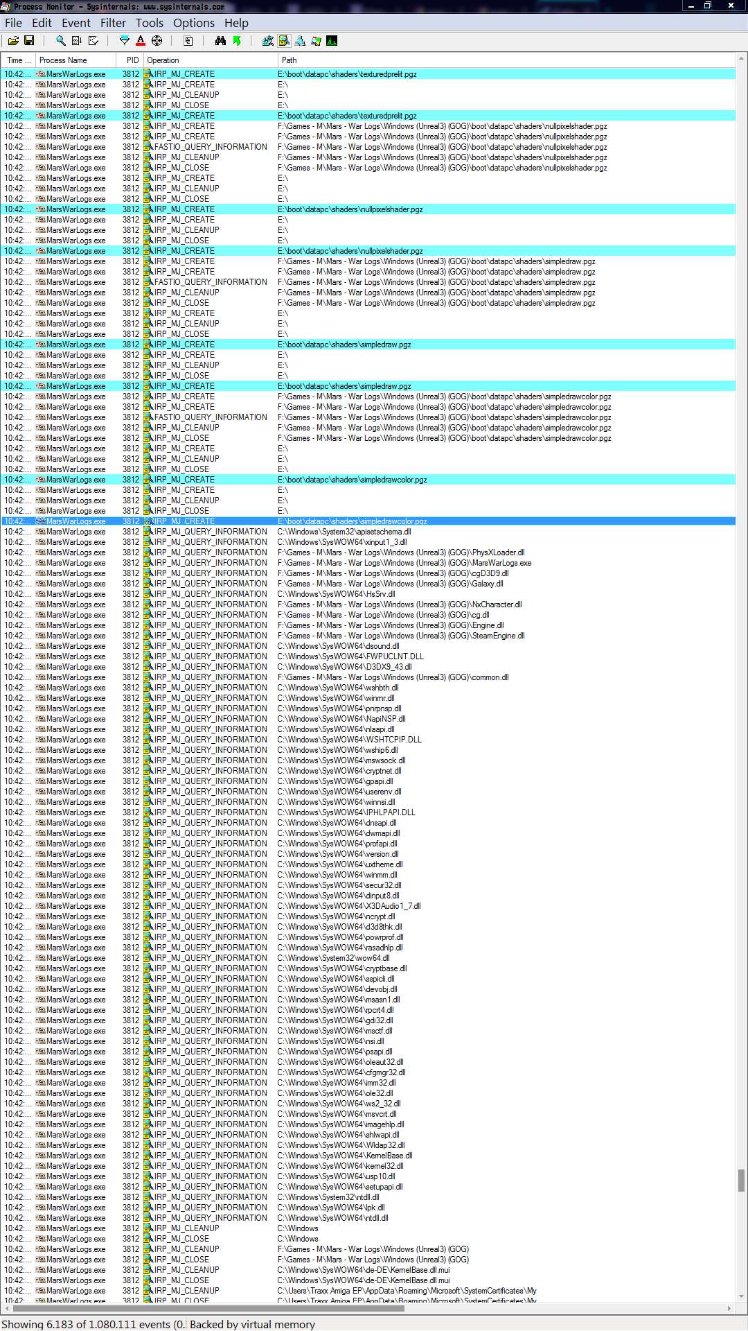Click the Process Name column header
748x1331 pixels.
click(x=75, y=60)
